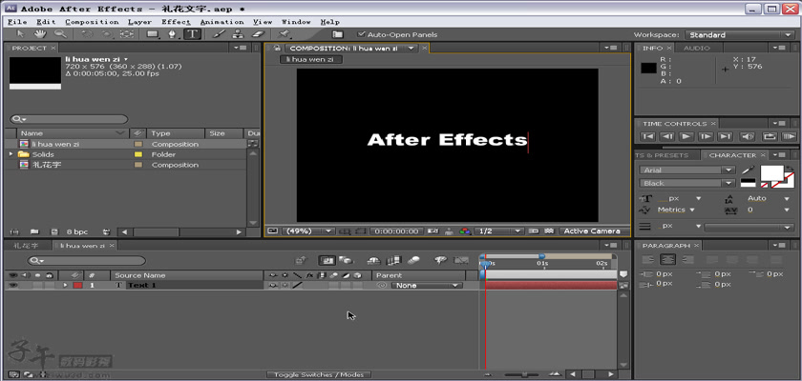The width and height of the screenshot is (802, 381).
Task: Open the 49% magnification dropdown
Action: click(x=307, y=231)
